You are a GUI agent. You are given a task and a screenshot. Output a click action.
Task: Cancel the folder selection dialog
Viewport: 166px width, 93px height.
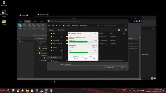pyautogui.click(x=122, y=68)
